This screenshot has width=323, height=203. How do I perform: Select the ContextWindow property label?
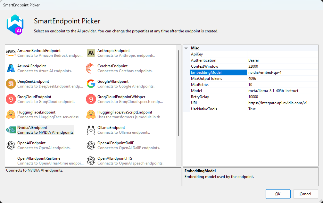pyautogui.click(x=218, y=66)
